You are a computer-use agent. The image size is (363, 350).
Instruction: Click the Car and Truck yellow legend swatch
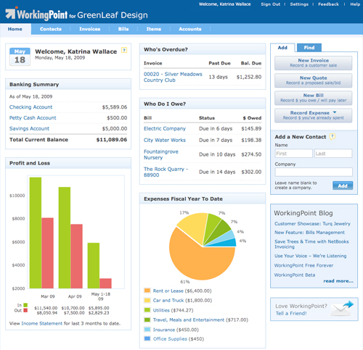[x=147, y=300]
